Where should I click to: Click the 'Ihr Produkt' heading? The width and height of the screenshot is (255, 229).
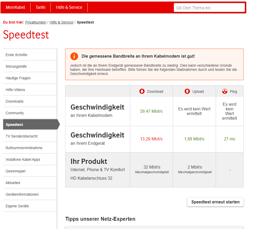click(x=89, y=161)
